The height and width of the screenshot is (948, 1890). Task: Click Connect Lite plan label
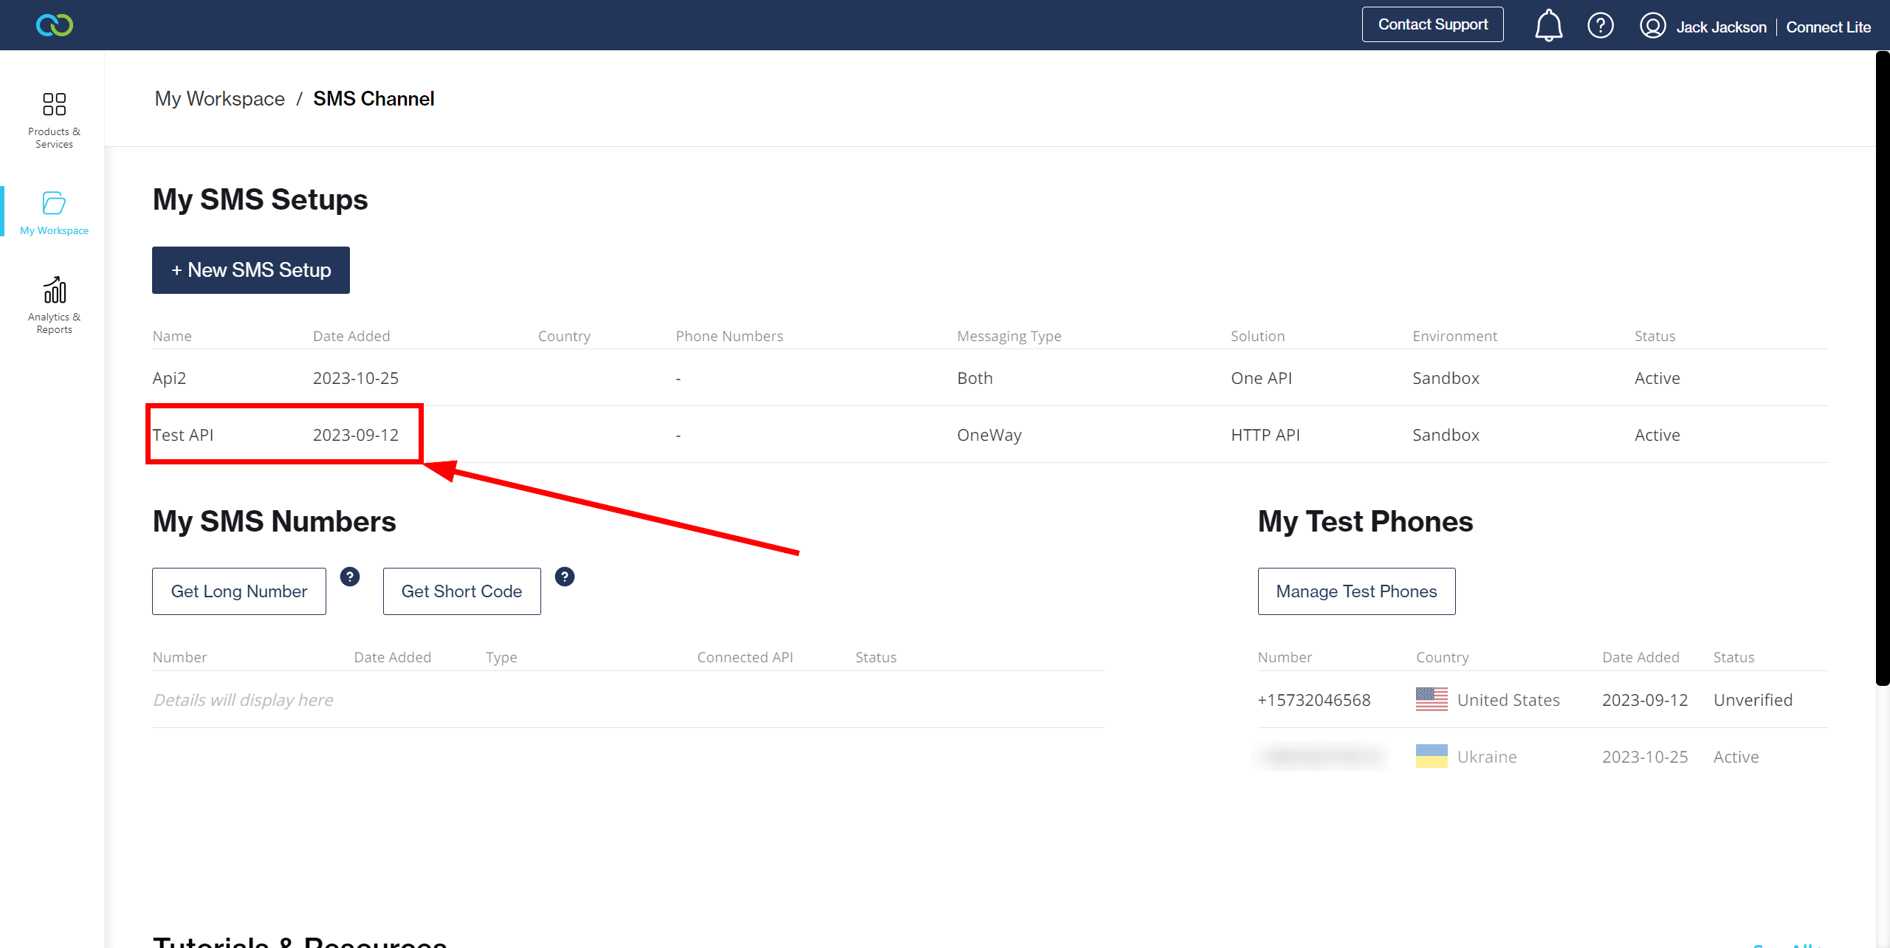[1829, 27]
